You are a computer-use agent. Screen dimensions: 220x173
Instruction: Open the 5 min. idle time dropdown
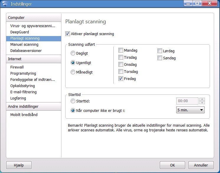pyautogui.click(x=190, y=110)
